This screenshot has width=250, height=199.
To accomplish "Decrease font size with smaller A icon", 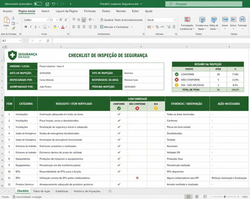I will pyautogui.click(x=66, y=20).
